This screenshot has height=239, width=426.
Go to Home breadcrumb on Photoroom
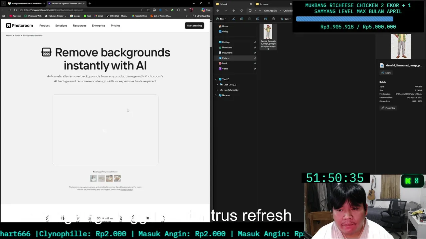coord(9,36)
